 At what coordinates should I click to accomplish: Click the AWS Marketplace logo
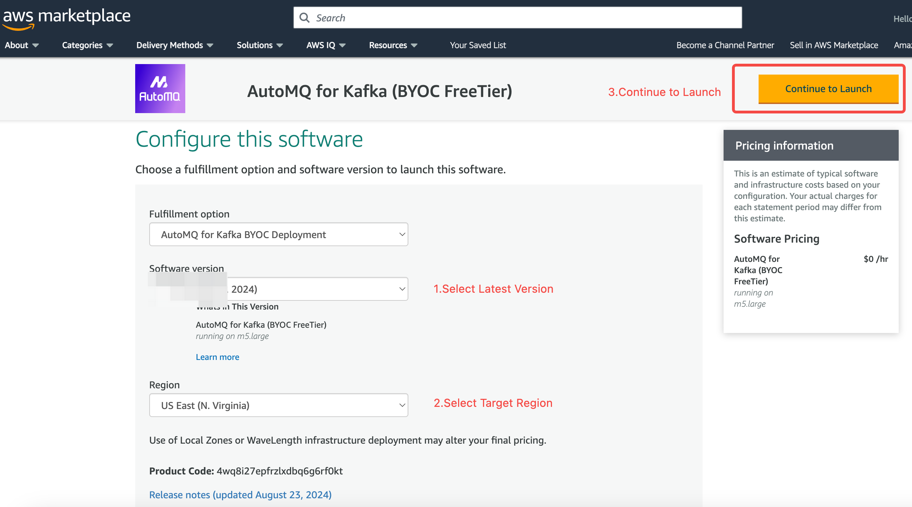pyautogui.click(x=67, y=17)
